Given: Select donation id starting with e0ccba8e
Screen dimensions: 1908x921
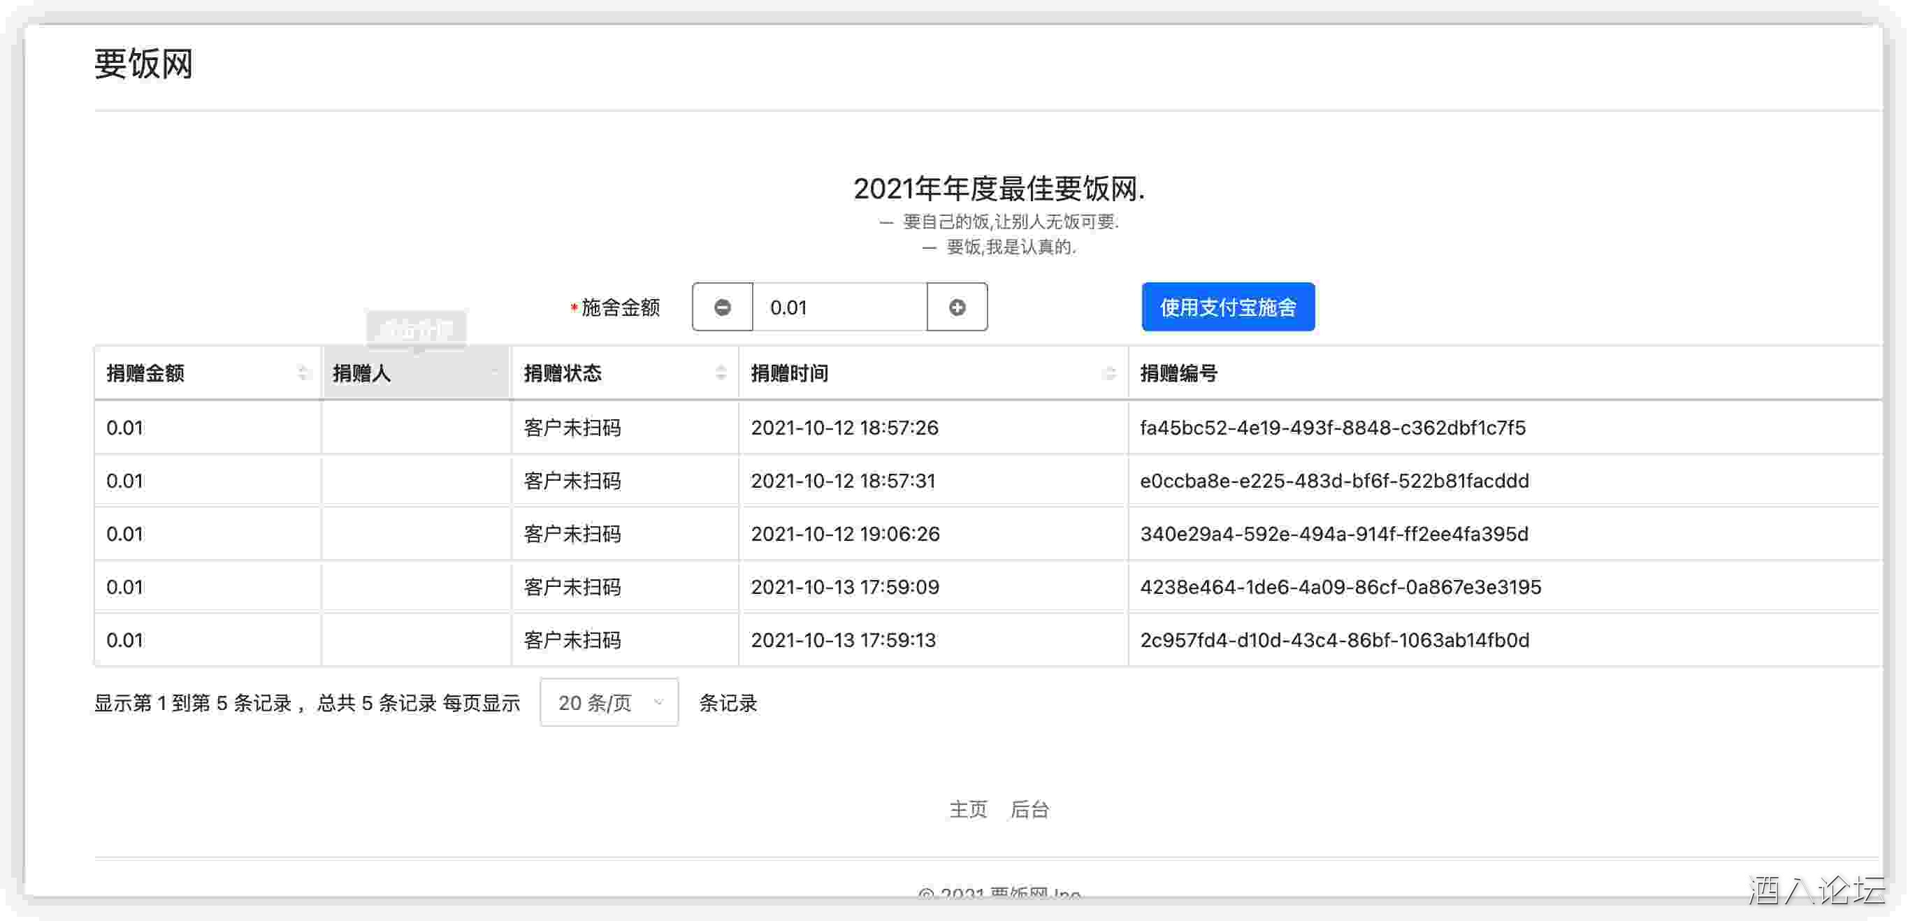Looking at the screenshot, I should [x=1334, y=481].
